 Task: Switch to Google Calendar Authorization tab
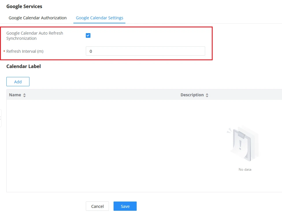coord(38,18)
